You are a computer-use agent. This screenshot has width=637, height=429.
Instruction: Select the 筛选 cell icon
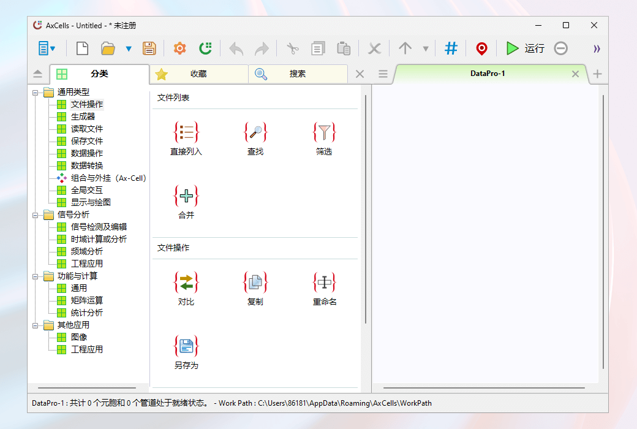tap(324, 132)
